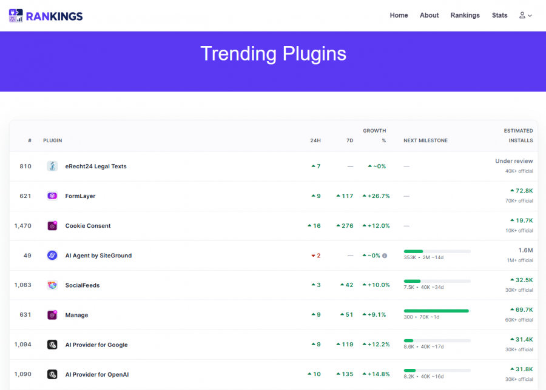Screen dimensions: 546x390
Task: Click the +10.0% growth value
Action: 376,285
